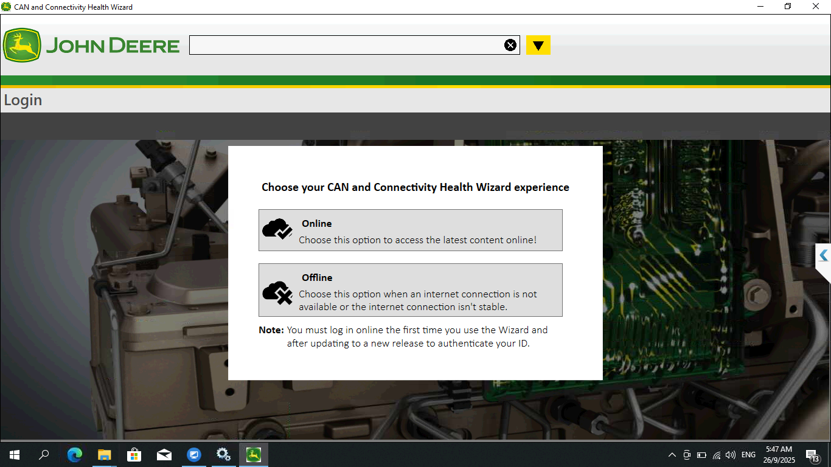Show hidden icons using the tray chevron
Screen dimensions: 831x467
(672, 454)
